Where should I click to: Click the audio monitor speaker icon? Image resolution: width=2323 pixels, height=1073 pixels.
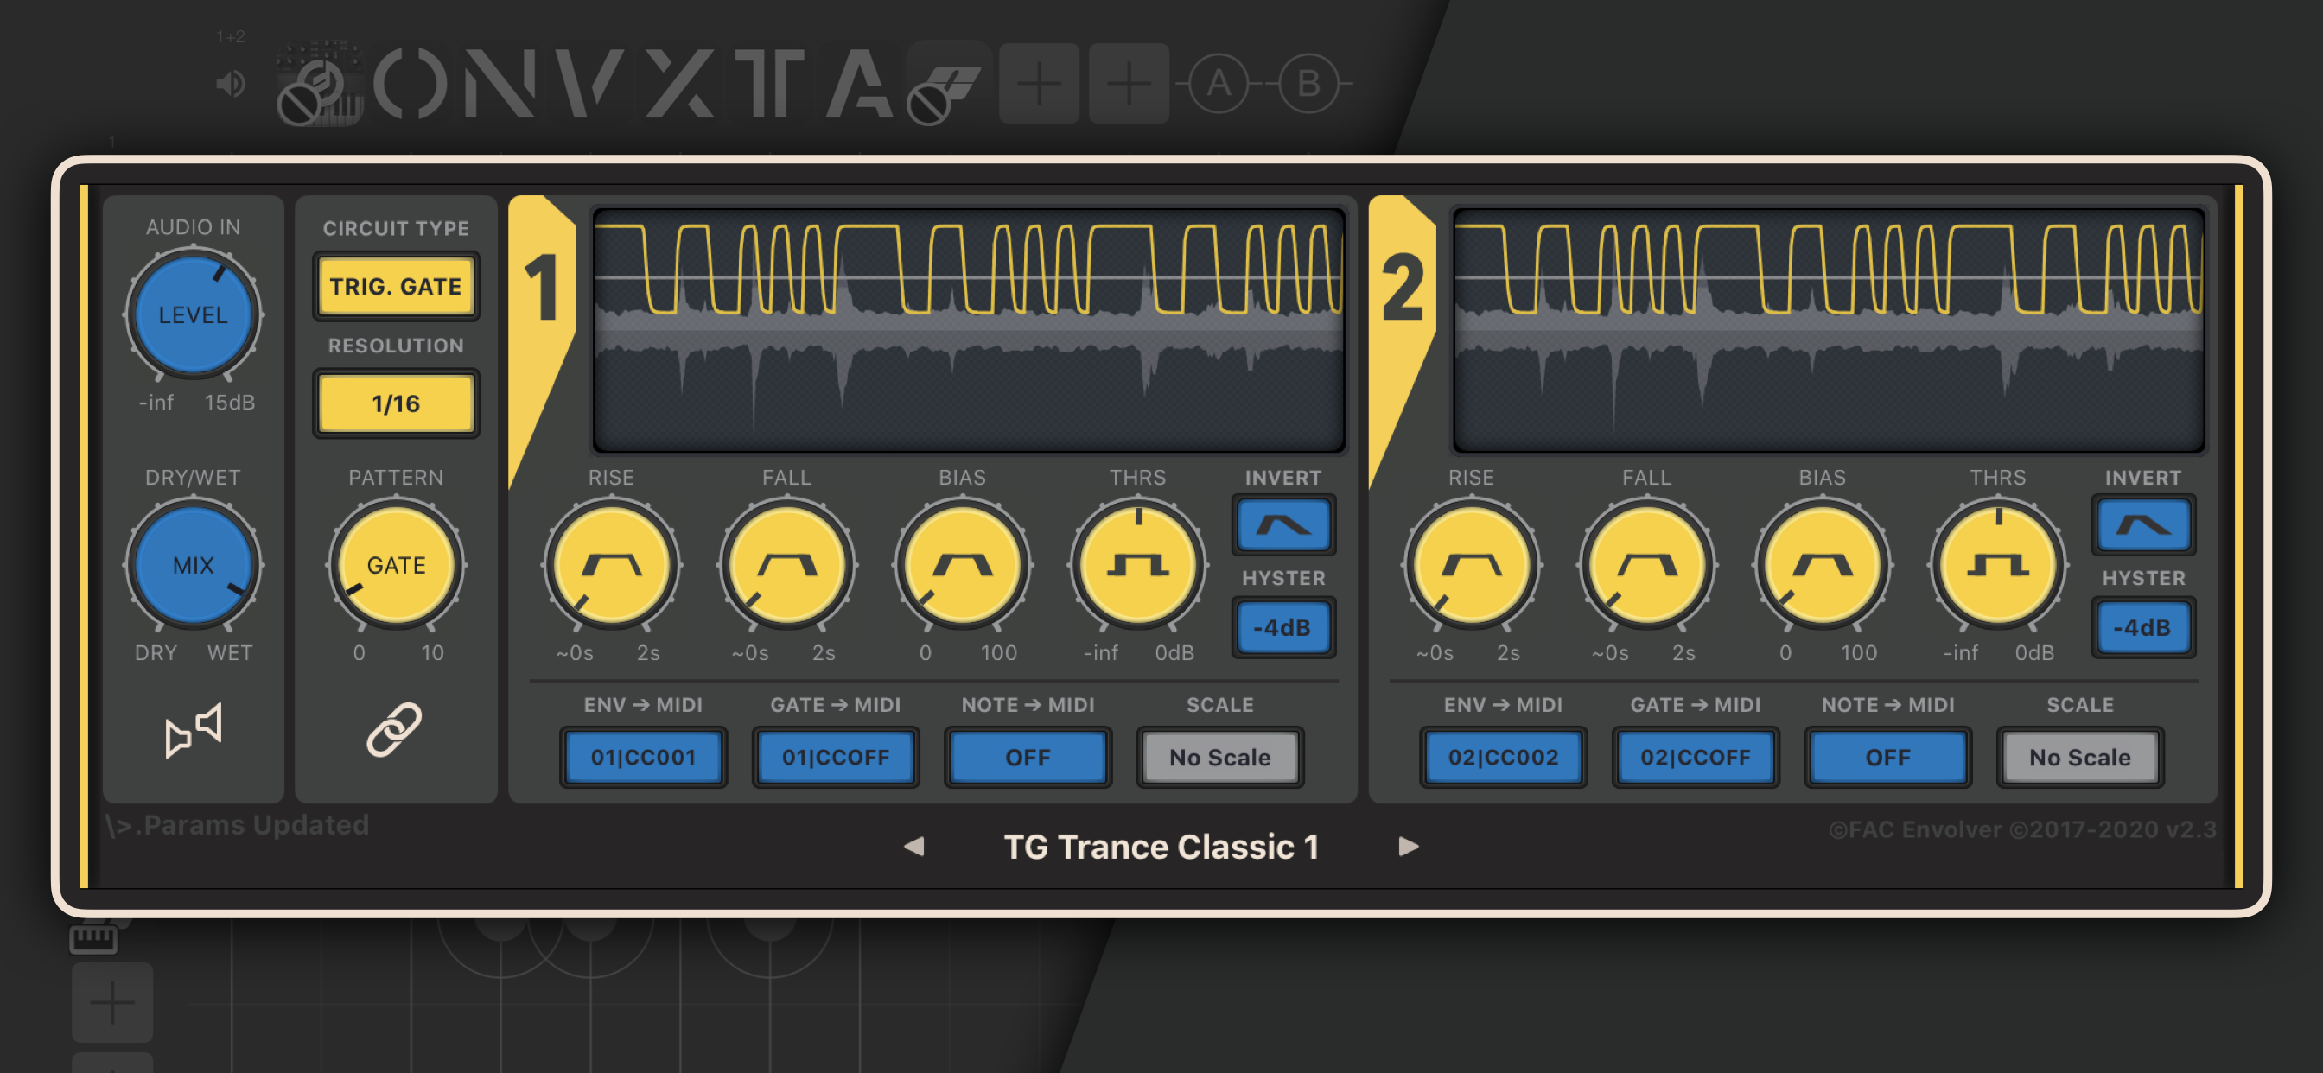tap(193, 729)
